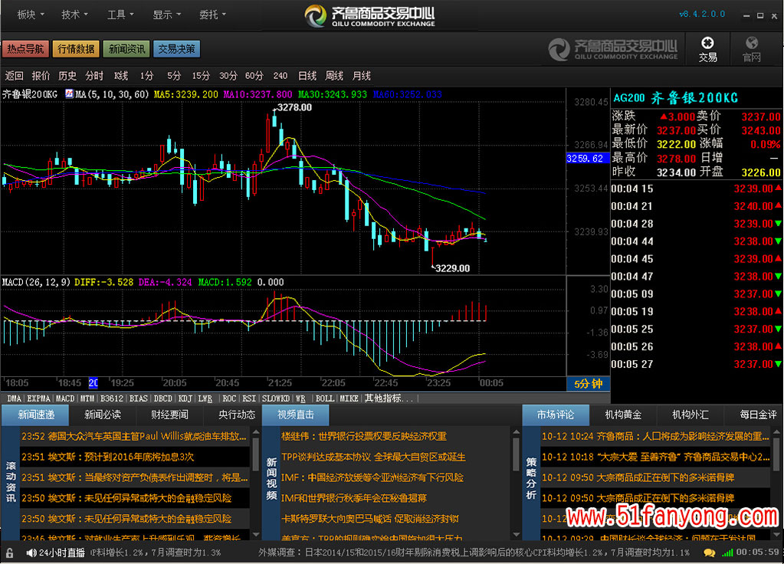Viewport: 784px width, 564px height.
Task: Open the 视频直击 tab
Action: tap(296, 415)
